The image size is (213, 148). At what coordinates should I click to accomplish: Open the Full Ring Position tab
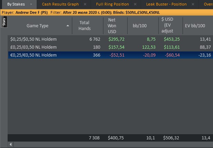tap(112, 4)
